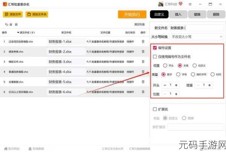
Task: Delete the 财务报表-2.xlsx row with its trash icon
Action: click(143, 52)
